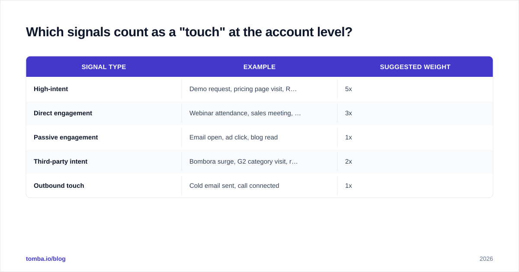This screenshot has width=519, height=272.
Task: Select the High-intent cell
Action: [104, 89]
